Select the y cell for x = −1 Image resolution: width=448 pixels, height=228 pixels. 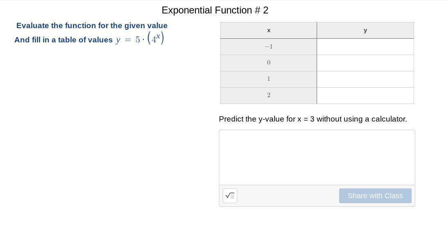pyautogui.click(x=365, y=47)
